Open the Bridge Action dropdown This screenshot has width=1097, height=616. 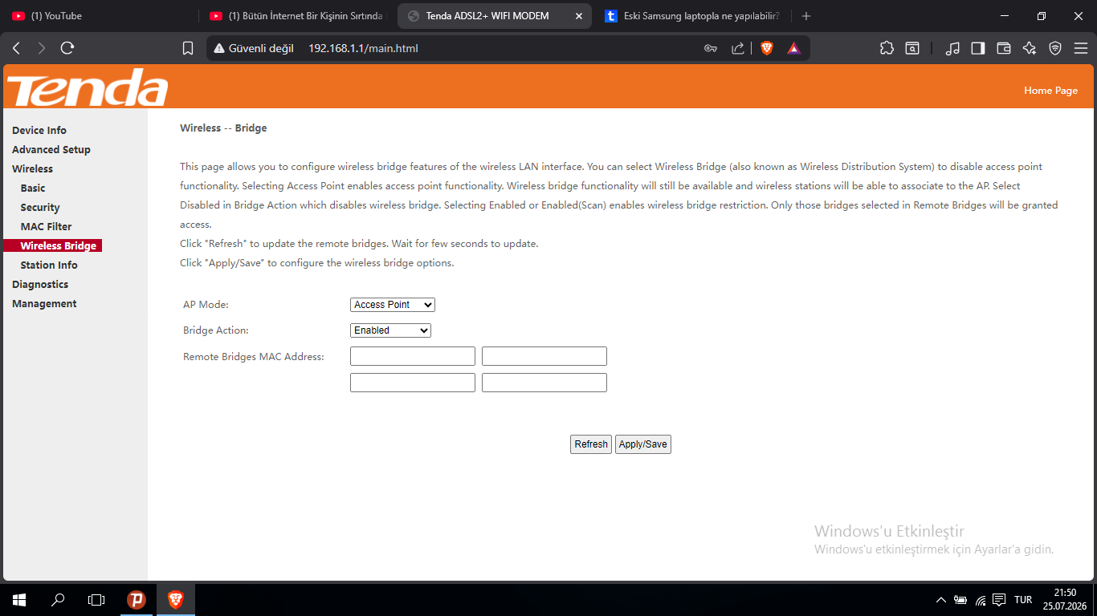click(391, 330)
